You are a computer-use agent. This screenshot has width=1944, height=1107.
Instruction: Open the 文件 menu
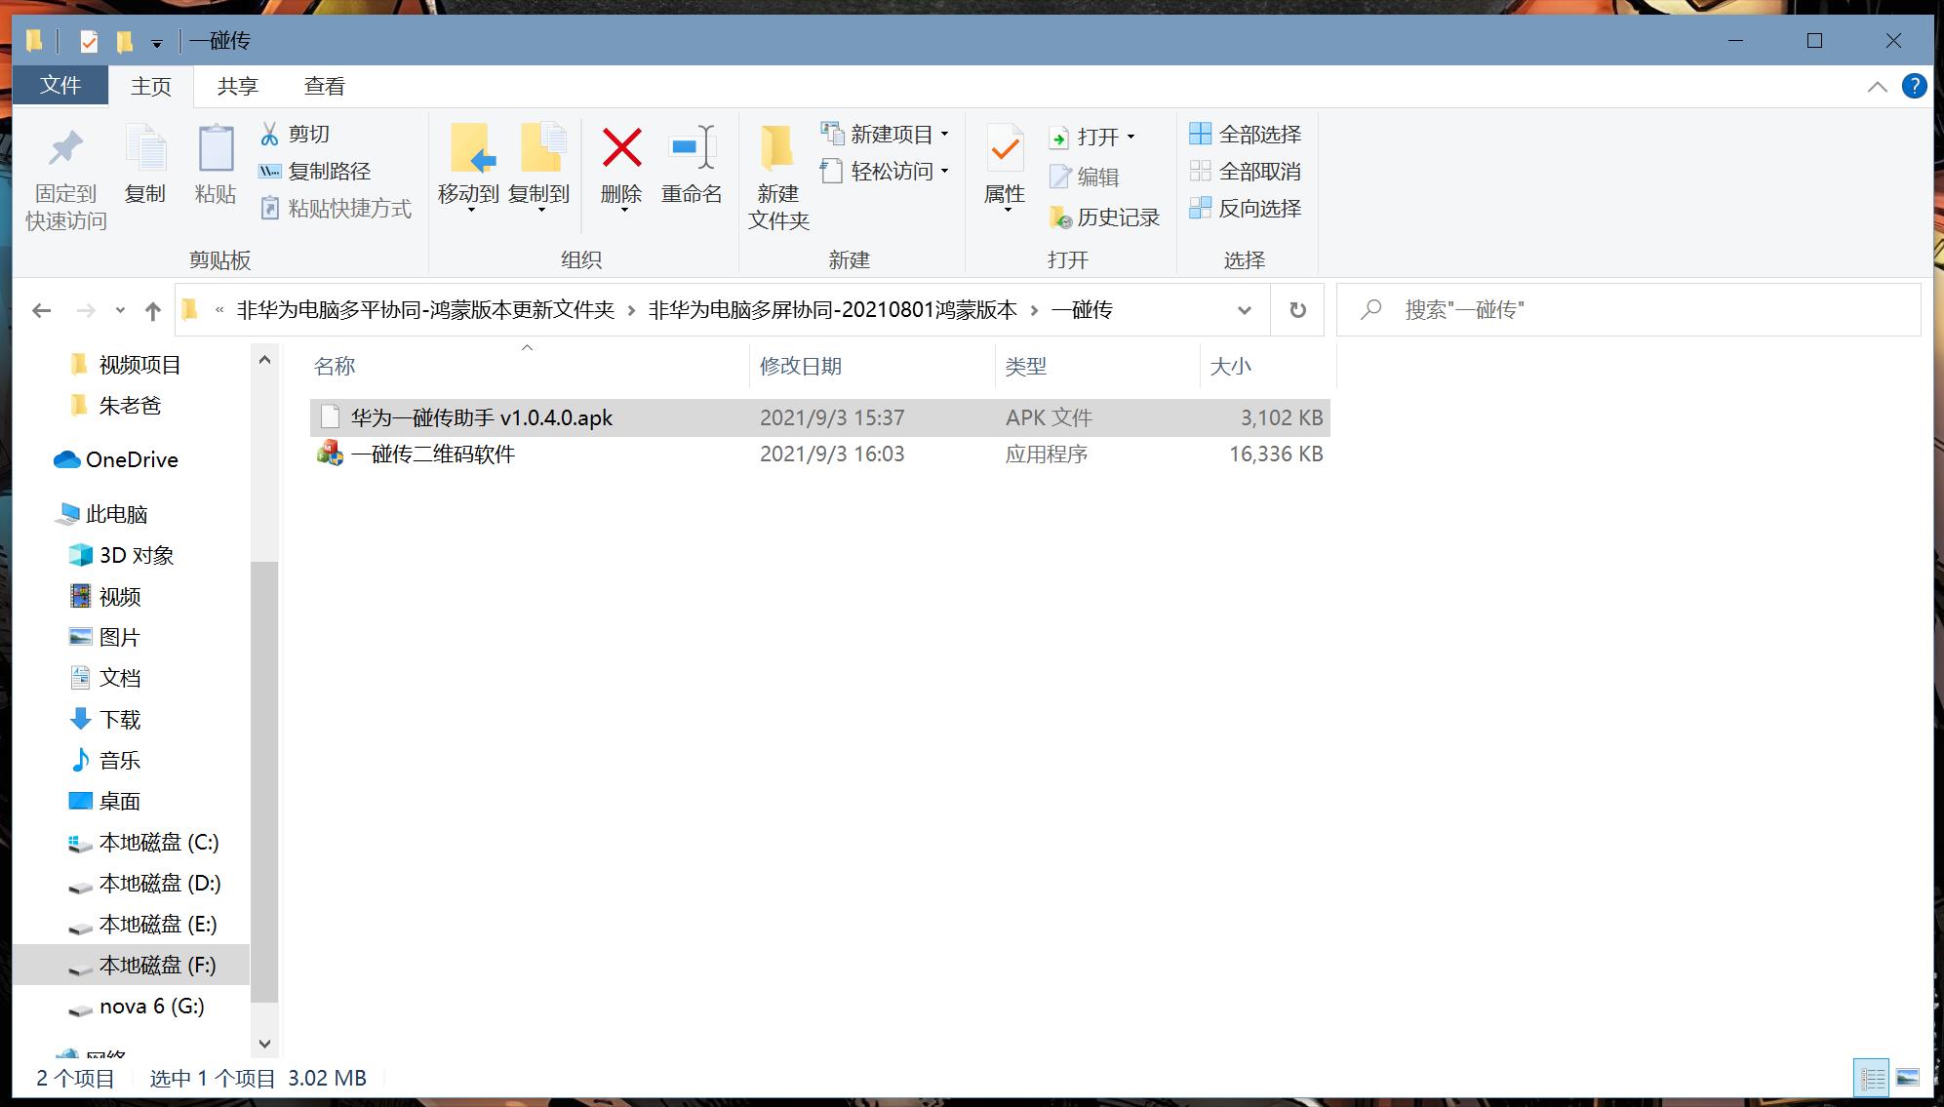tap(60, 86)
